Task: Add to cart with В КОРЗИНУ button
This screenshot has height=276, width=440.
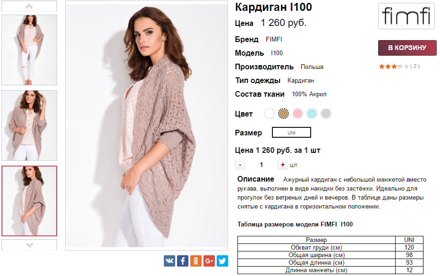Action: pos(407,48)
